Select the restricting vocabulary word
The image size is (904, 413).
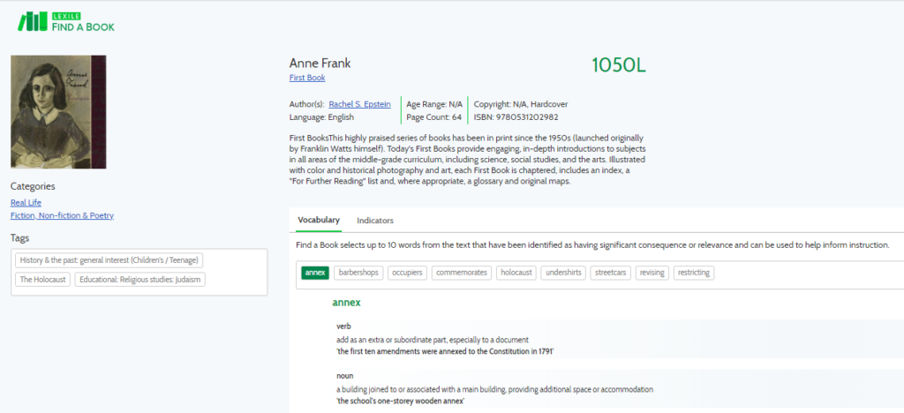[x=694, y=273]
